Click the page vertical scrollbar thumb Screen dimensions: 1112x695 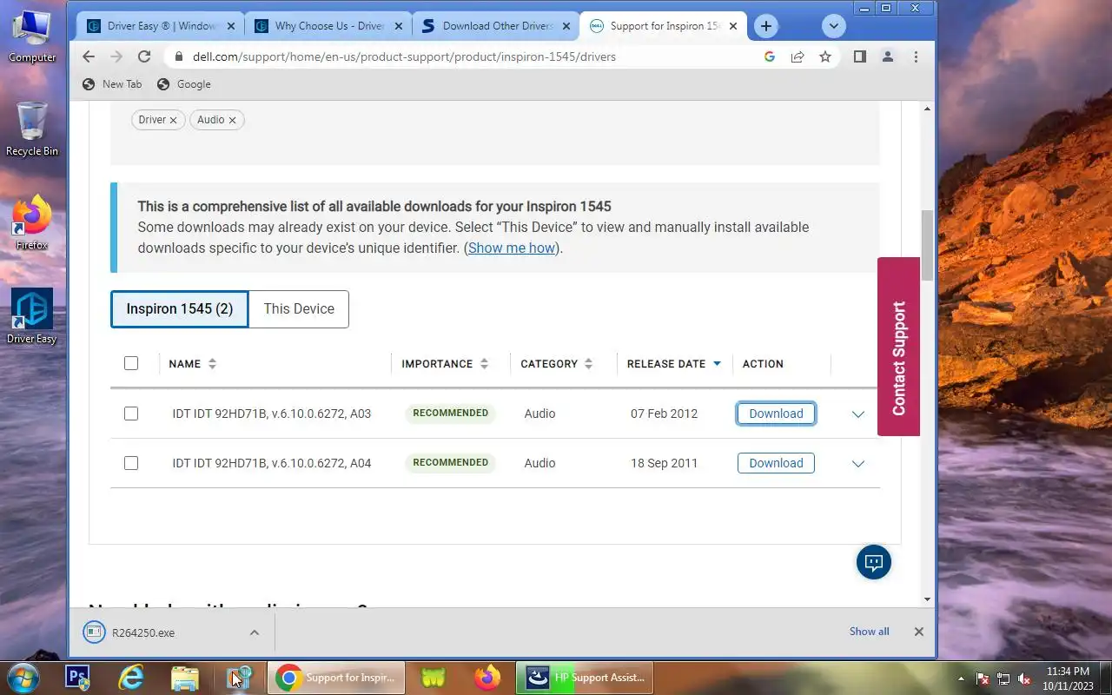(927, 245)
